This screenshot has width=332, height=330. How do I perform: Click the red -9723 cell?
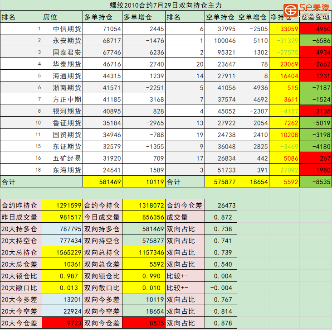click(x=62, y=323)
